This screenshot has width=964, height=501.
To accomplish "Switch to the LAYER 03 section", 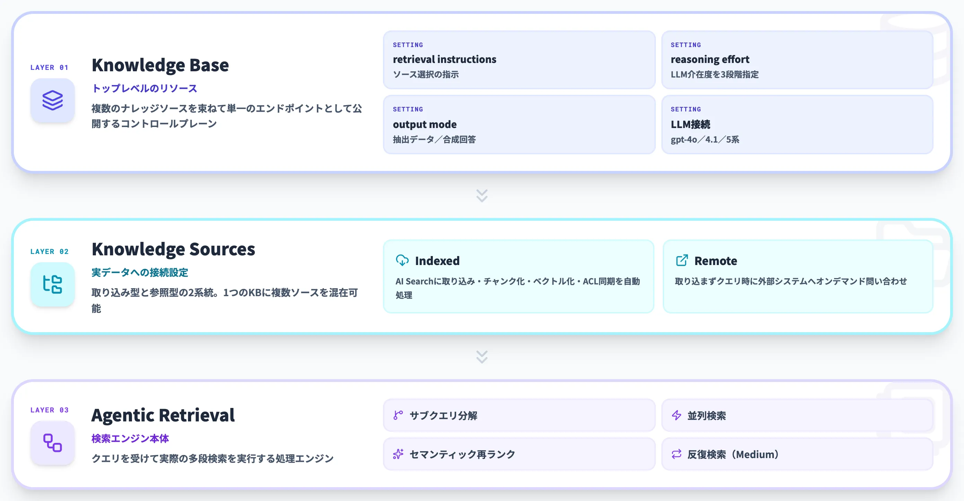I will 50,410.
